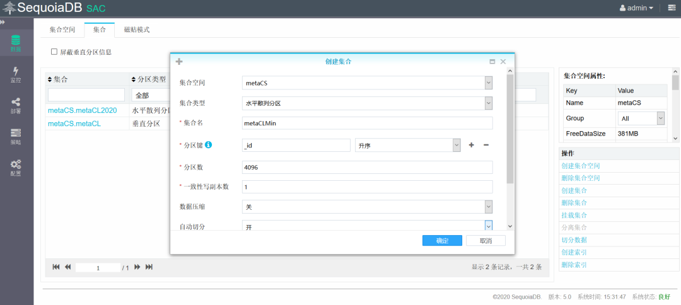Close the 创建集合 dialog

click(503, 62)
